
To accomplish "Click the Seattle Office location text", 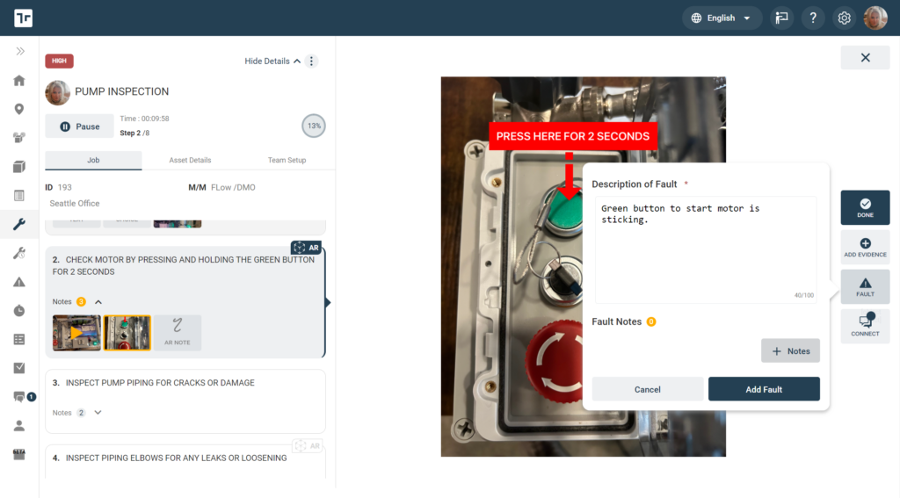I will click(x=75, y=203).
